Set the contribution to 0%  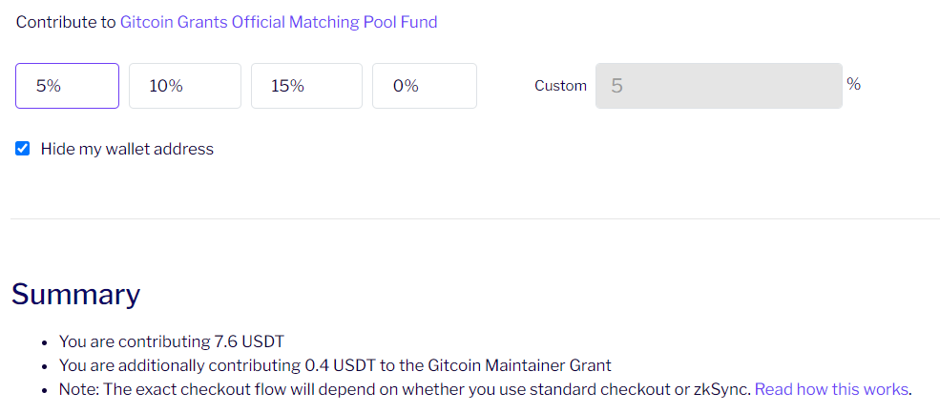[424, 86]
